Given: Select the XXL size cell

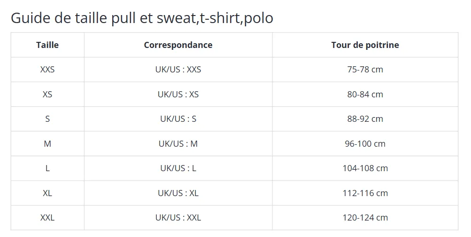Looking at the screenshot, I should [x=47, y=218].
